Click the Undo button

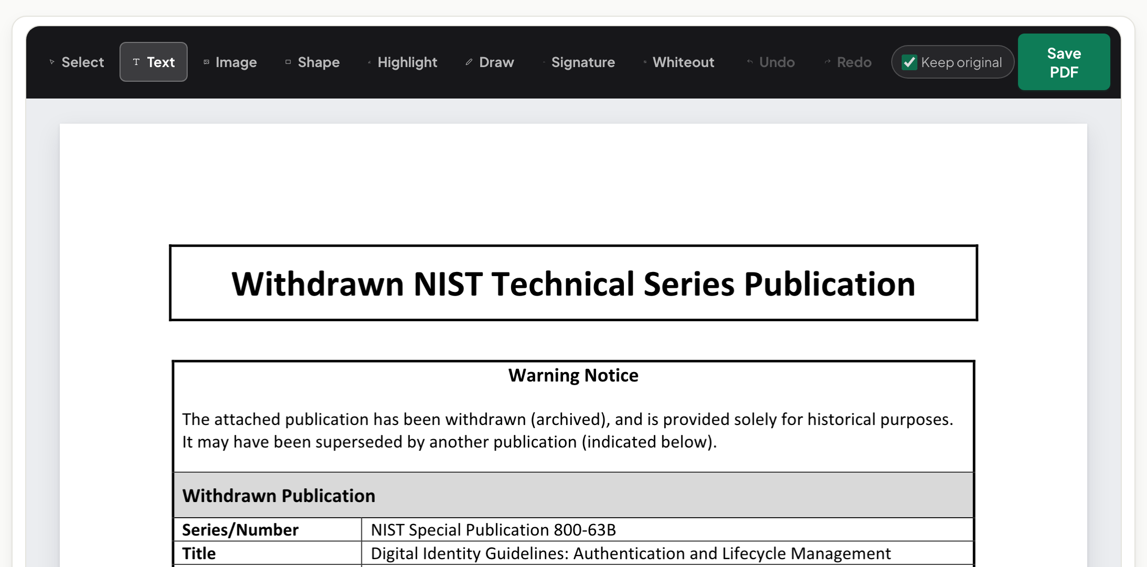pos(771,62)
